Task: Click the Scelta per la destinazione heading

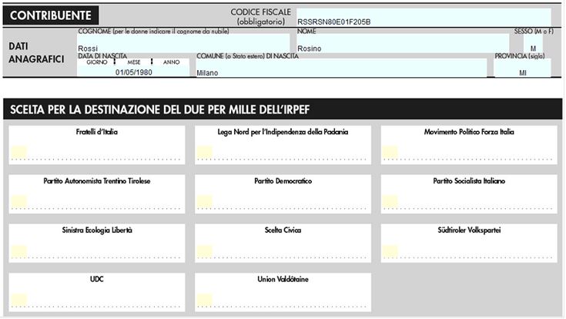Action: (159, 110)
